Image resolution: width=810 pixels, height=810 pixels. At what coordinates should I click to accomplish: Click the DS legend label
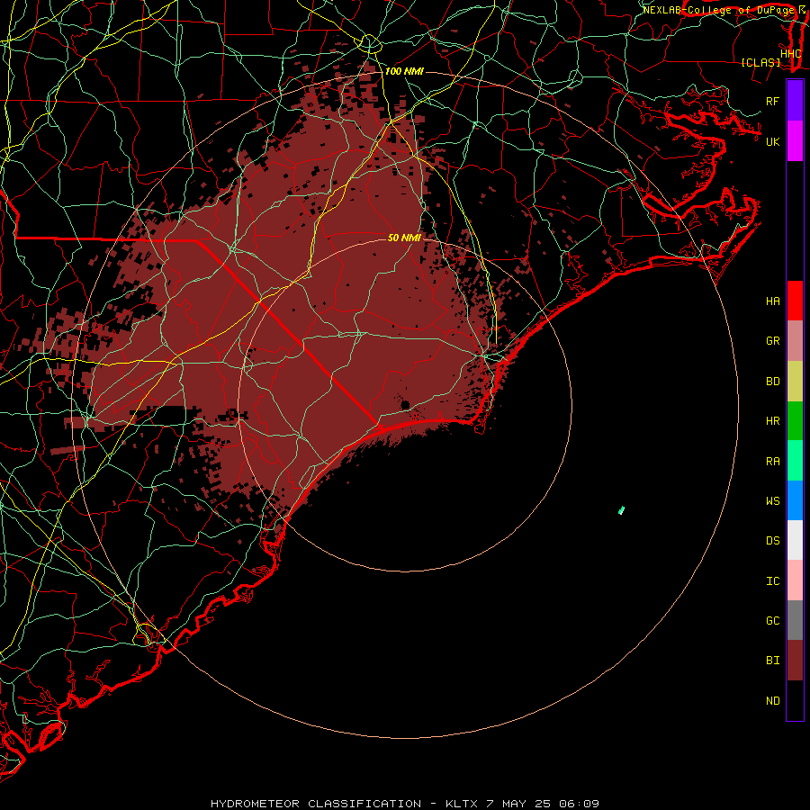[772, 541]
